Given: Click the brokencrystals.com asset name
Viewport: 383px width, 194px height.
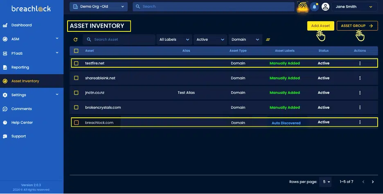Looking at the screenshot, I should [103, 108].
